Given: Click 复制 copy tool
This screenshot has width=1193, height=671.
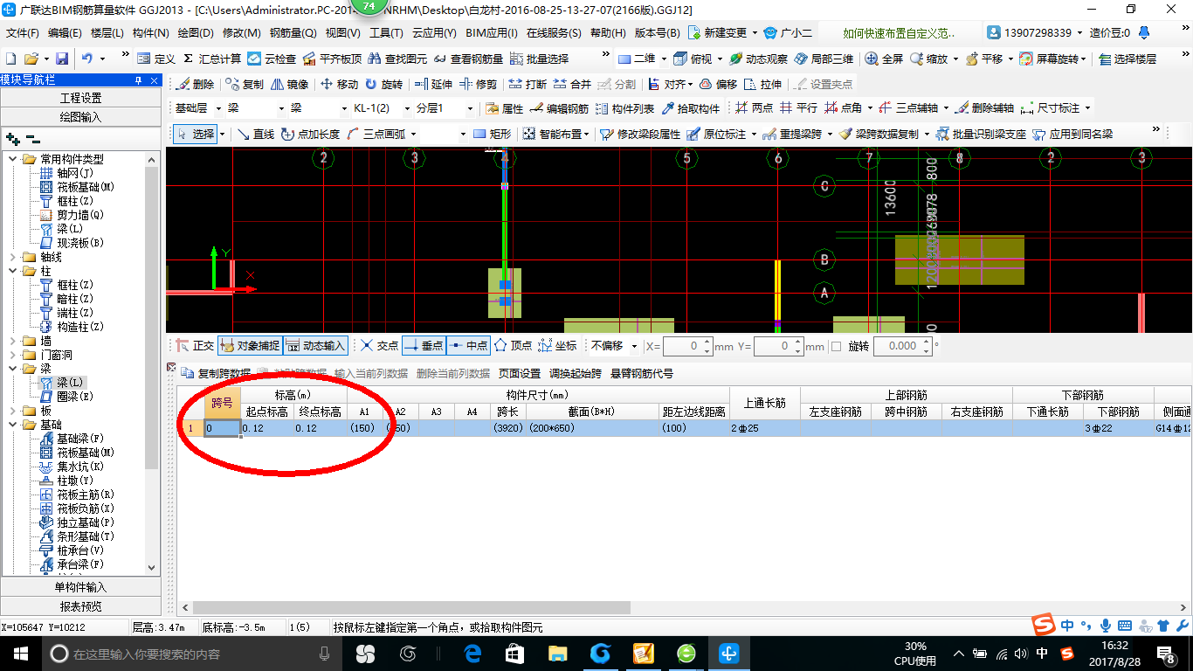Looking at the screenshot, I should click(x=245, y=85).
